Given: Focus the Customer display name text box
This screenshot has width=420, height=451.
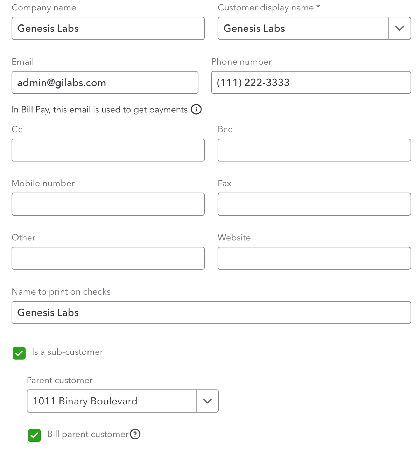Looking at the screenshot, I should 303,28.
